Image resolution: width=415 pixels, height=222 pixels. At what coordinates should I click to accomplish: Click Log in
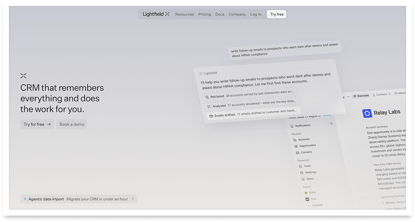coord(256,14)
